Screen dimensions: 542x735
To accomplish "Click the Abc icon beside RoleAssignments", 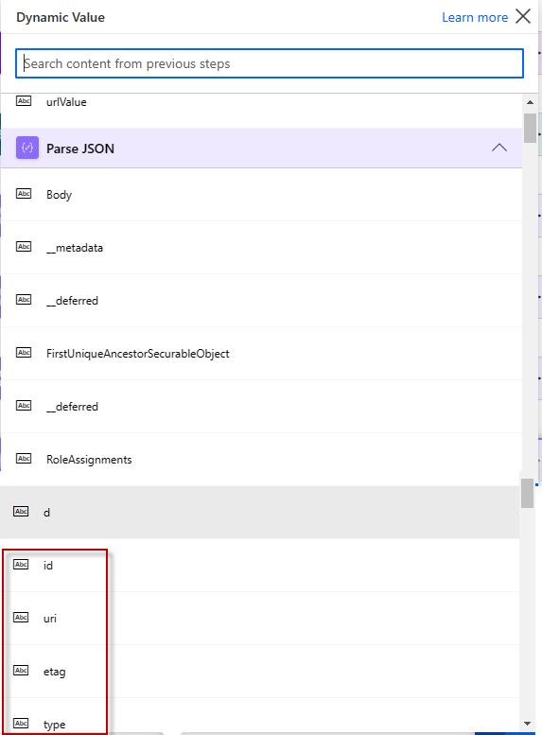I will [24, 459].
